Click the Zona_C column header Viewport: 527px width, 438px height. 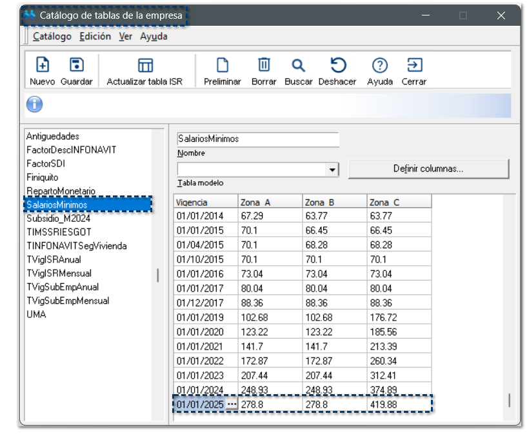[x=399, y=202]
